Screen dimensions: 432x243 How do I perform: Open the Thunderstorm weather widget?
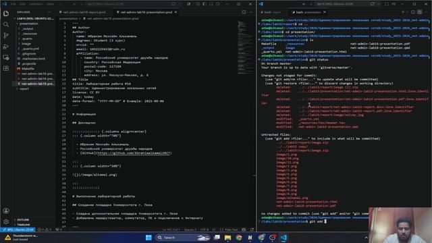click(21, 238)
